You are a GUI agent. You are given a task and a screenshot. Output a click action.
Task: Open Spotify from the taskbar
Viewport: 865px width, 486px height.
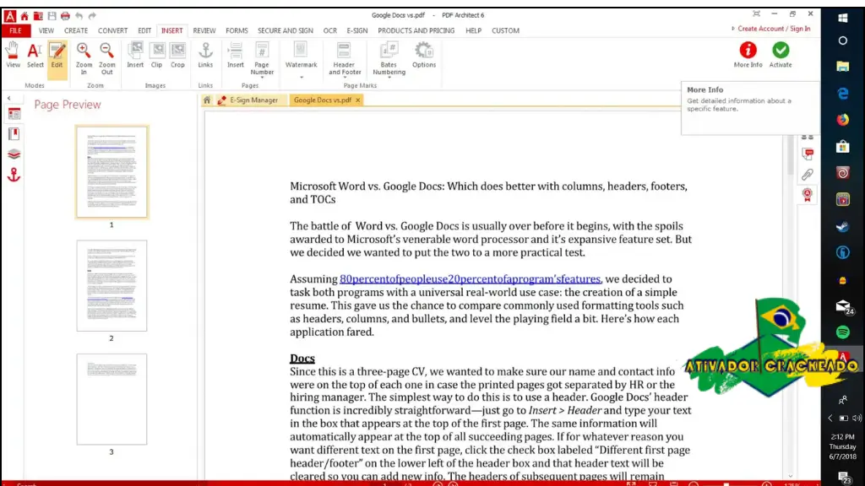pos(843,332)
